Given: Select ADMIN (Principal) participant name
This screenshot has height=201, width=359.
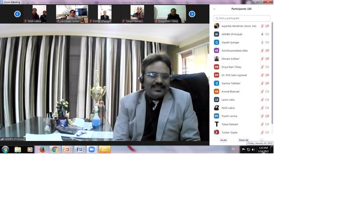Looking at the screenshot, I should point(232,34).
